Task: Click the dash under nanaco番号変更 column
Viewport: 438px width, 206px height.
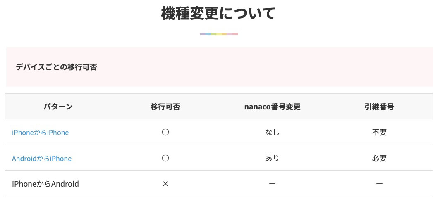Action: pos(272,184)
